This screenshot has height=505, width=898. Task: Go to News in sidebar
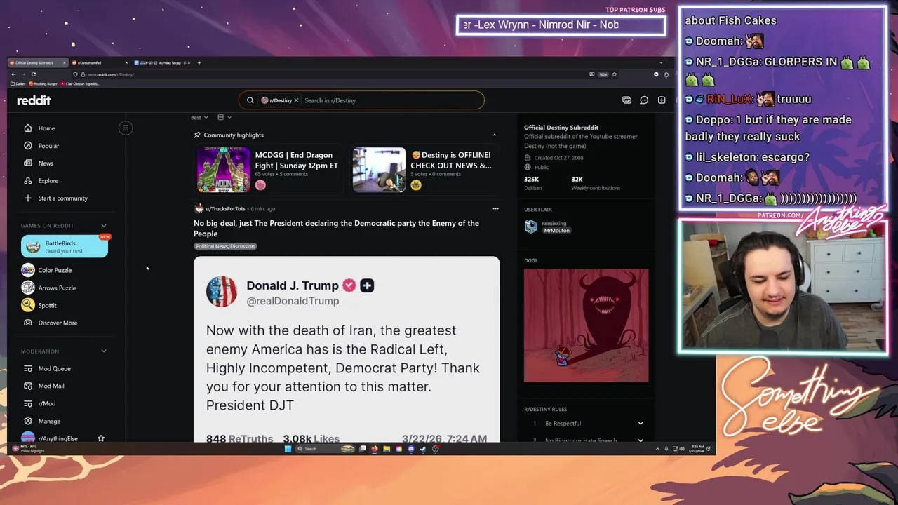point(39,163)
